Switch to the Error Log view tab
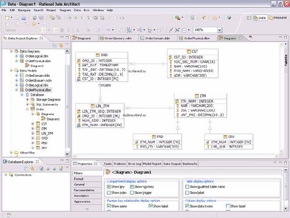 click(x=135, y=164)
